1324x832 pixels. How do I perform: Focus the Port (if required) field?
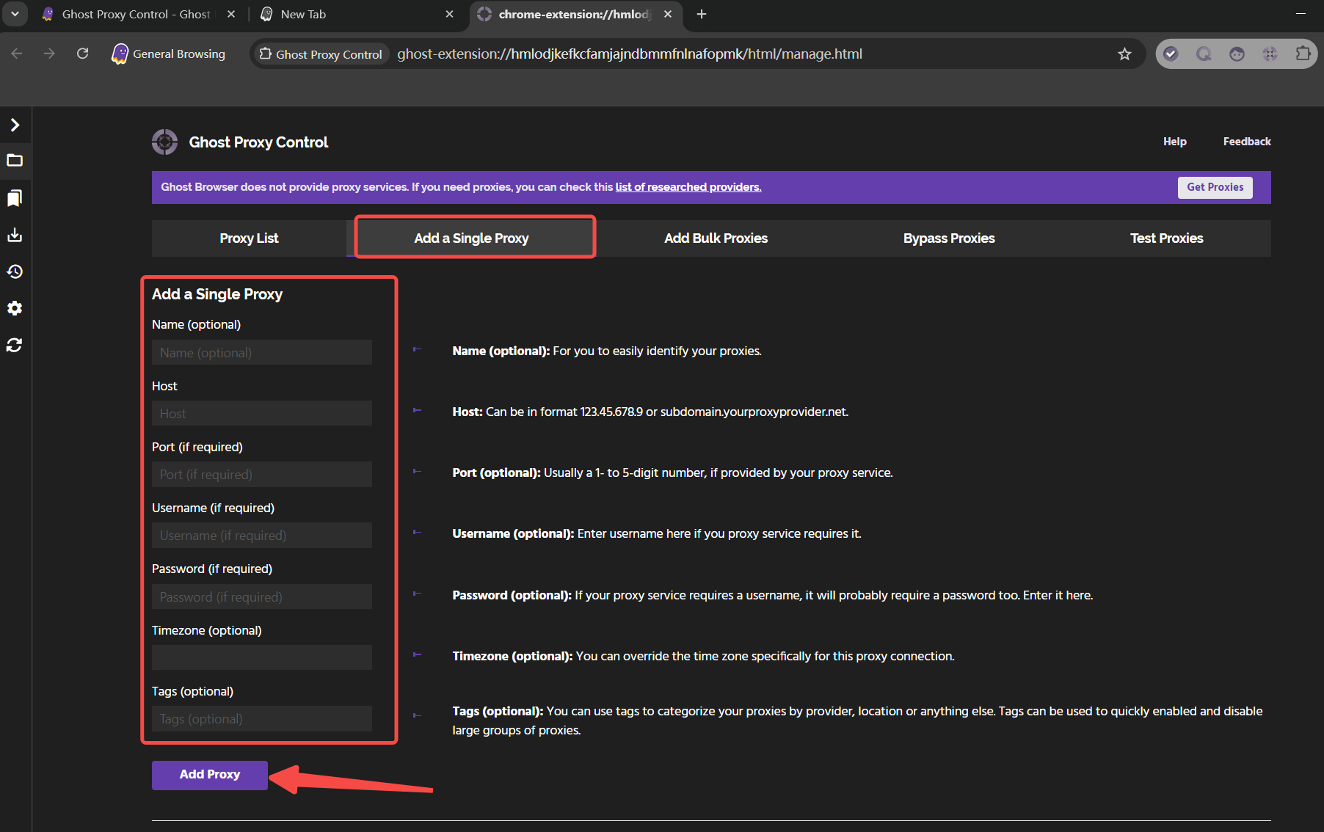(x=262, y=474)
